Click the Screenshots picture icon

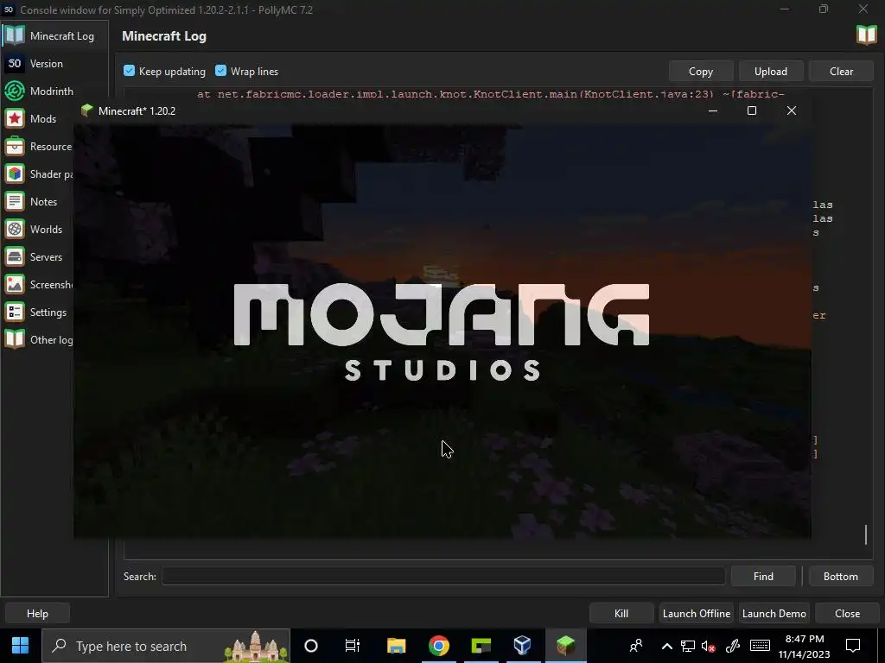(x=15, y=284)
